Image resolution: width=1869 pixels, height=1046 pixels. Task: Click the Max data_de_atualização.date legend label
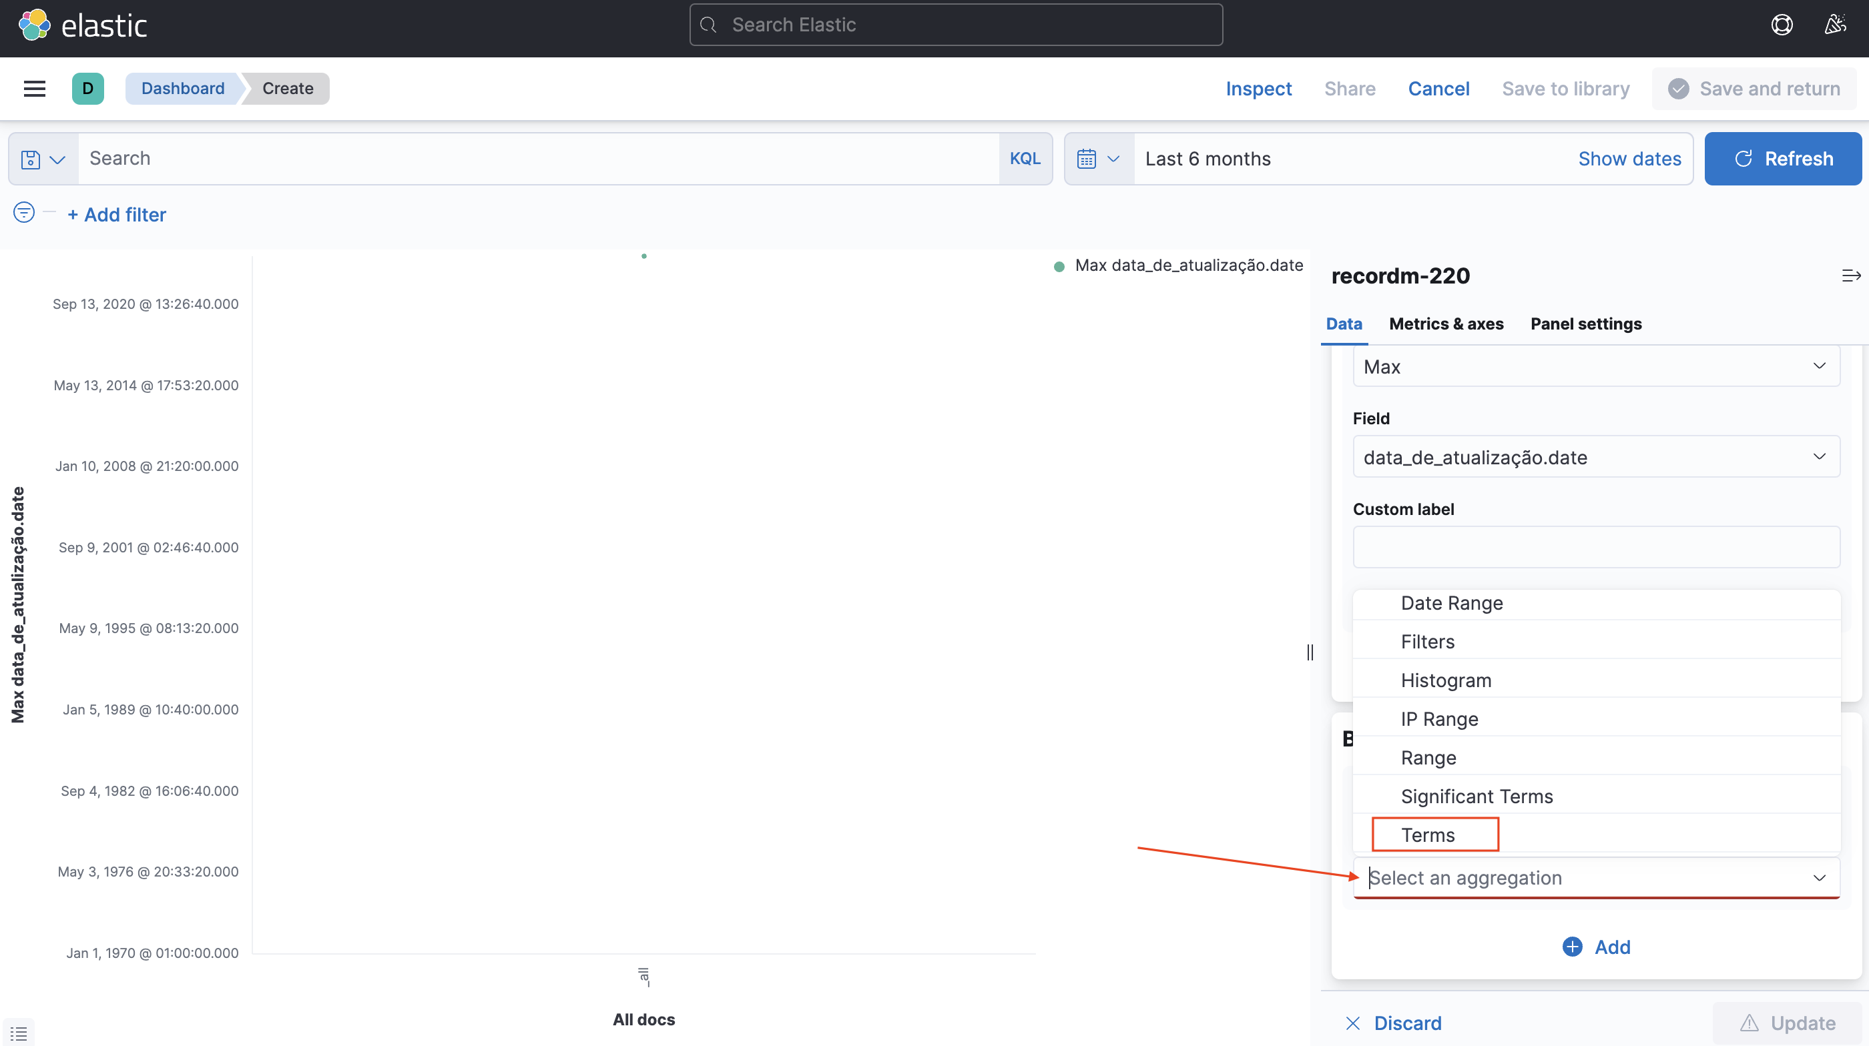(1188, 266)
